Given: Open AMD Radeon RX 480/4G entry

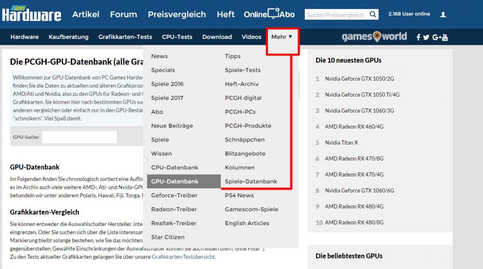Looking at the screenshot, I should tap(354, 206).
